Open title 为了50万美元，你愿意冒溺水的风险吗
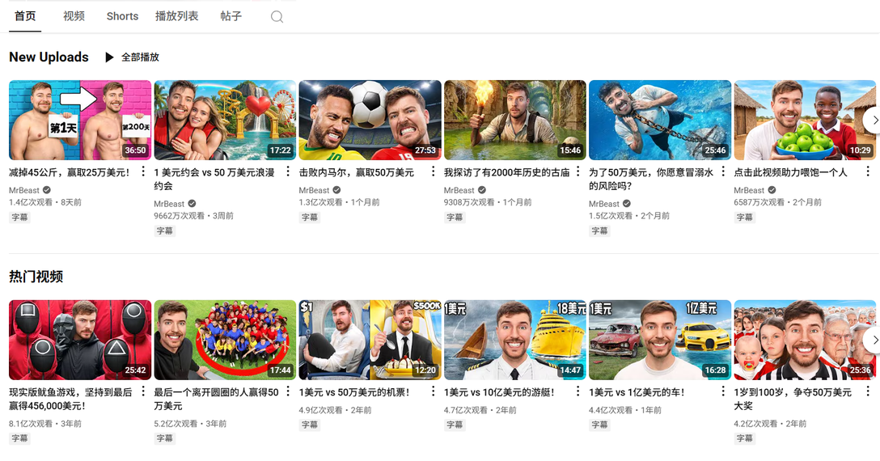880x461 pixels. click(651, 179)
